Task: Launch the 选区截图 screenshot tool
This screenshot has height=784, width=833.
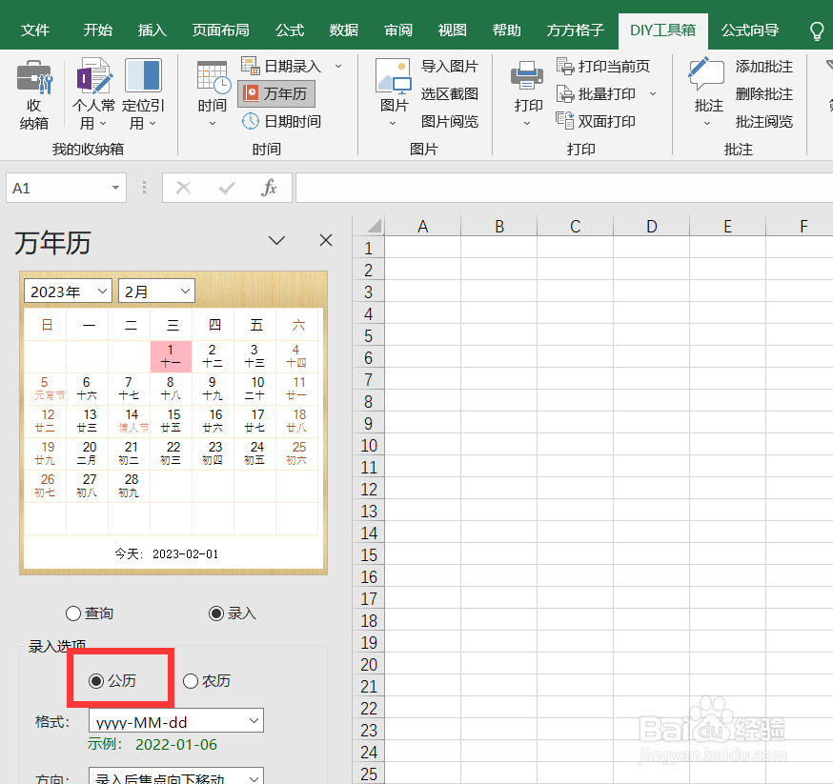Action: coord(449,94)
